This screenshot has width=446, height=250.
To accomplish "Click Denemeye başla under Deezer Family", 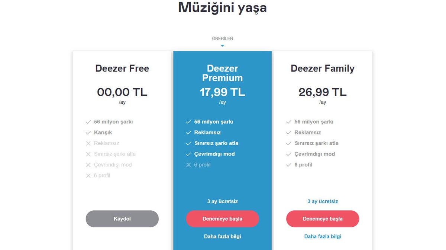I will tap(323, 219).
